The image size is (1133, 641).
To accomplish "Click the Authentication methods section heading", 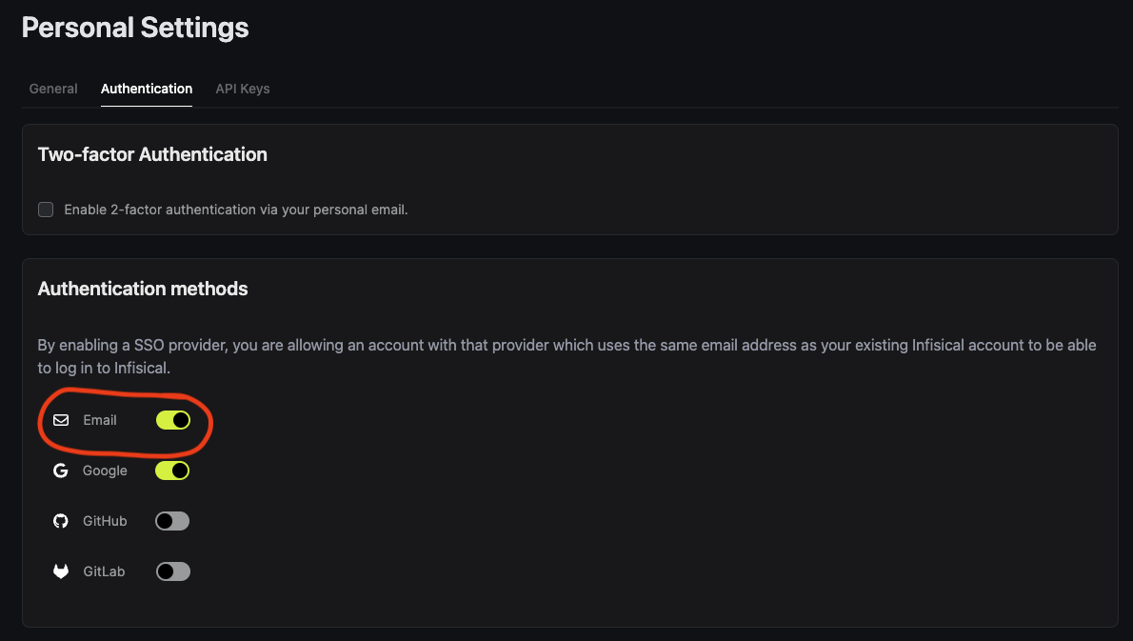I will (143, 289).
